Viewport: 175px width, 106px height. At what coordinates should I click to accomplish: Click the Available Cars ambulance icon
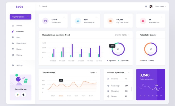pos(143,21)
